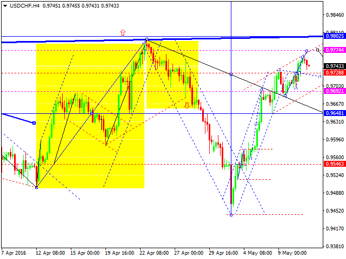Click the 0.94170 price scale value
The width and height of the screenshot is (346, 259).
click(x=335, y=229)
